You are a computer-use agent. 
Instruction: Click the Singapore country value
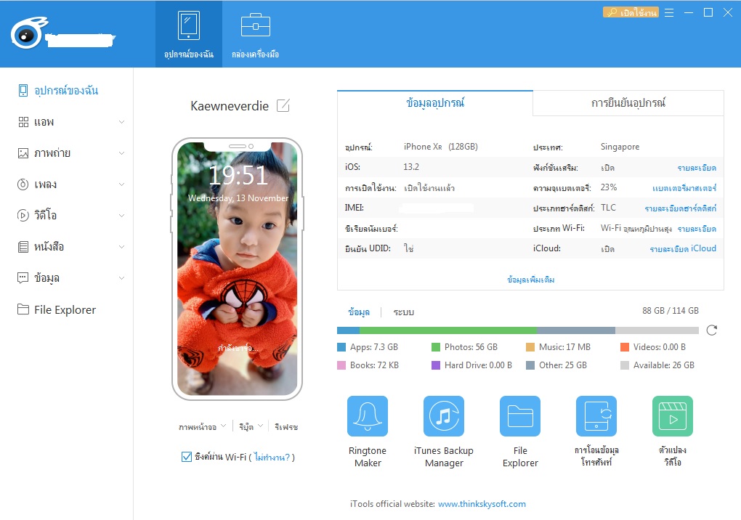click(620, 147)
